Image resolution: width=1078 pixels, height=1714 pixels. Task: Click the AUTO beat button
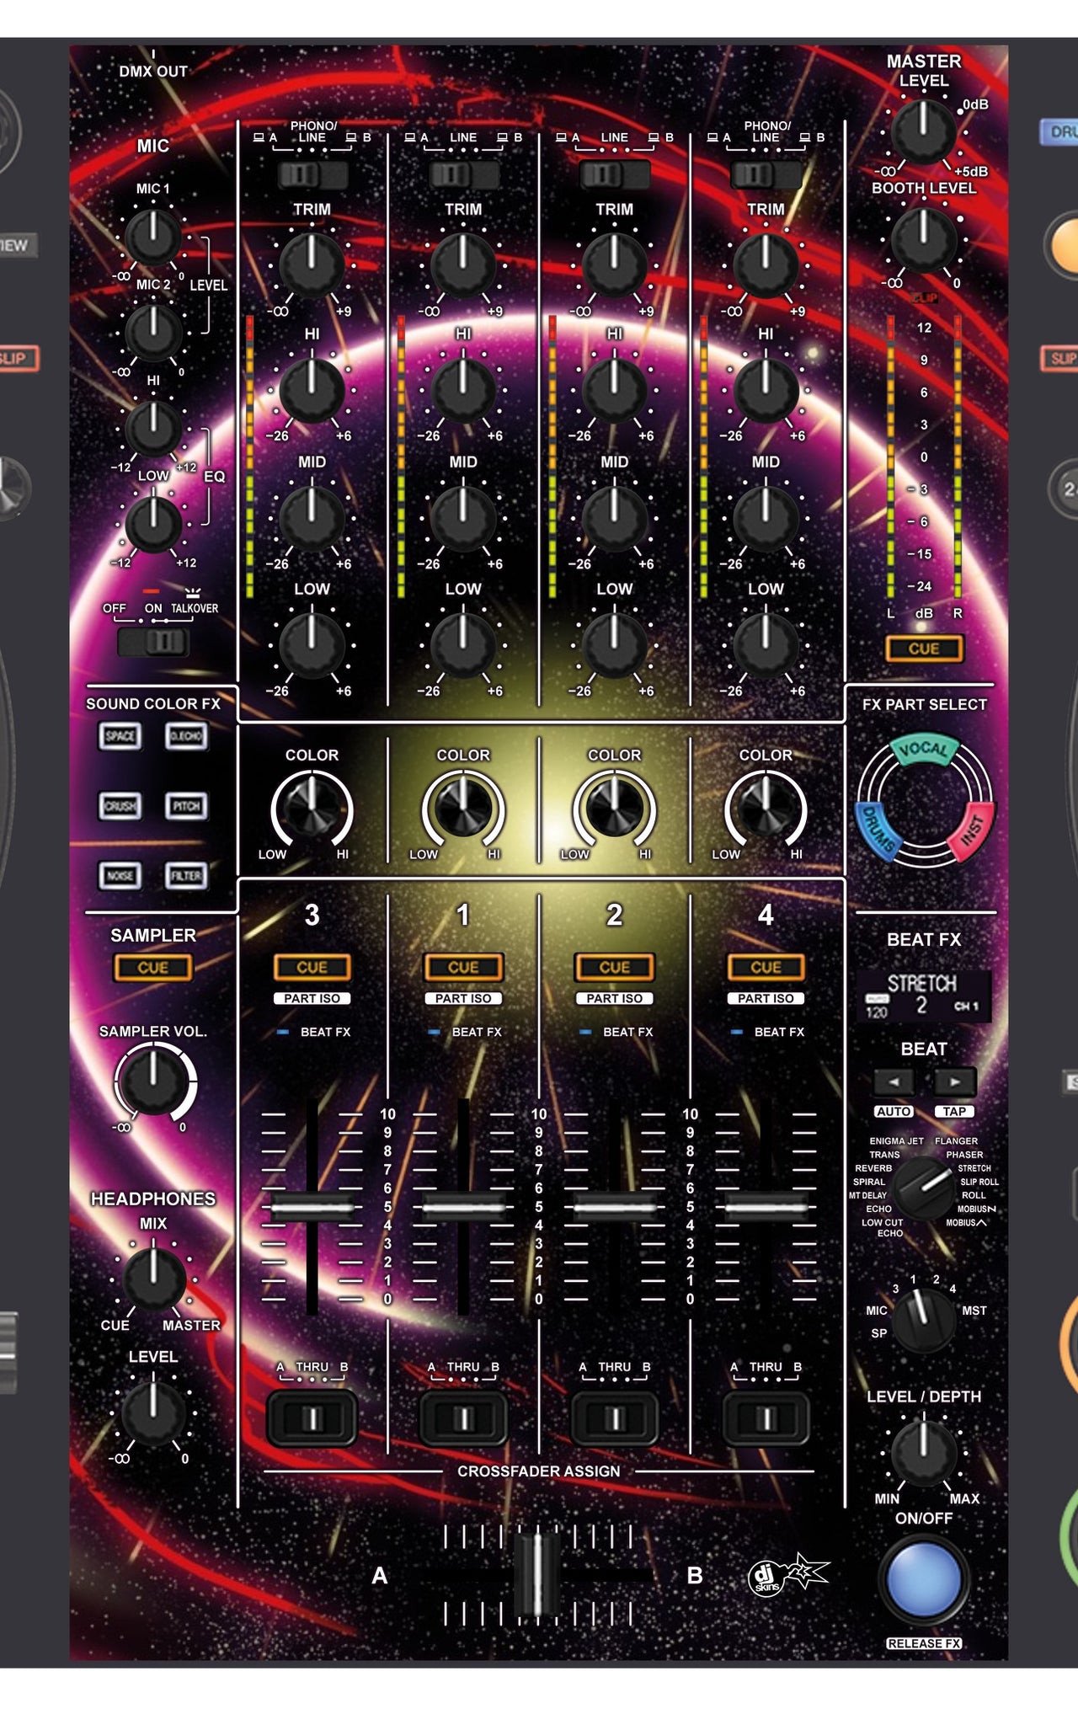(x=894, y=1112)
